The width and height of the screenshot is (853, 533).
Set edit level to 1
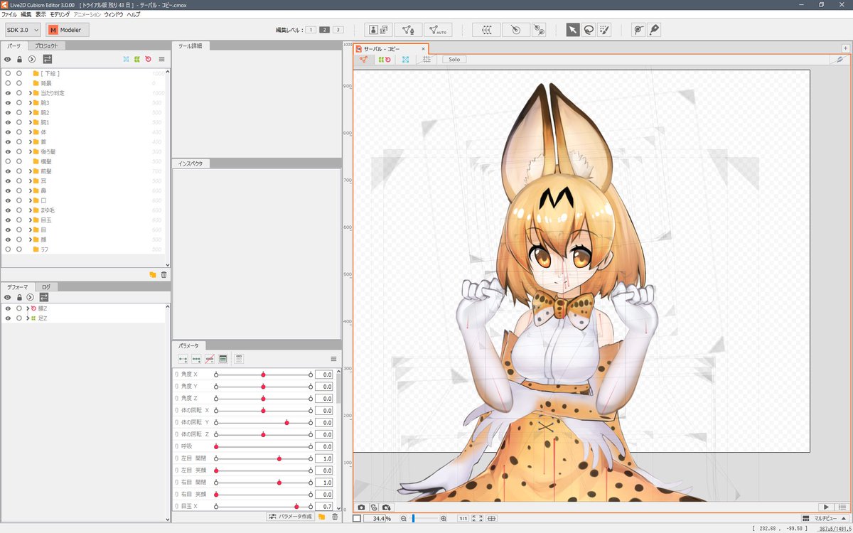311,30
